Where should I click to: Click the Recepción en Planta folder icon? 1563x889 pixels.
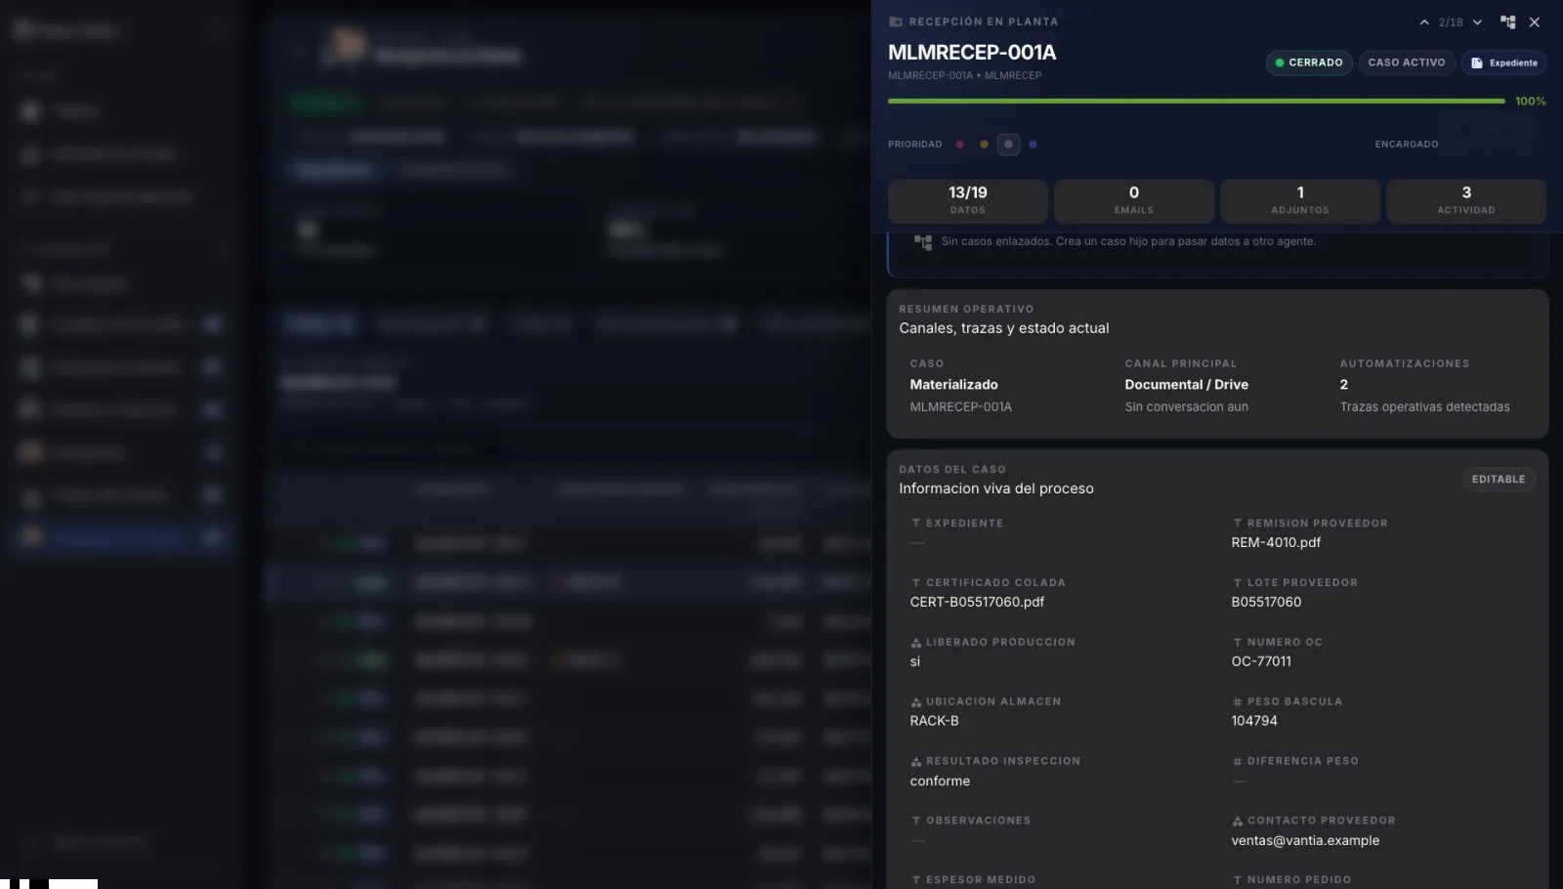pyautogui.click(x=896, y=21)
